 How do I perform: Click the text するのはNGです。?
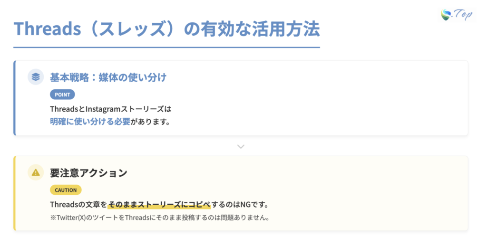(240, 205)
